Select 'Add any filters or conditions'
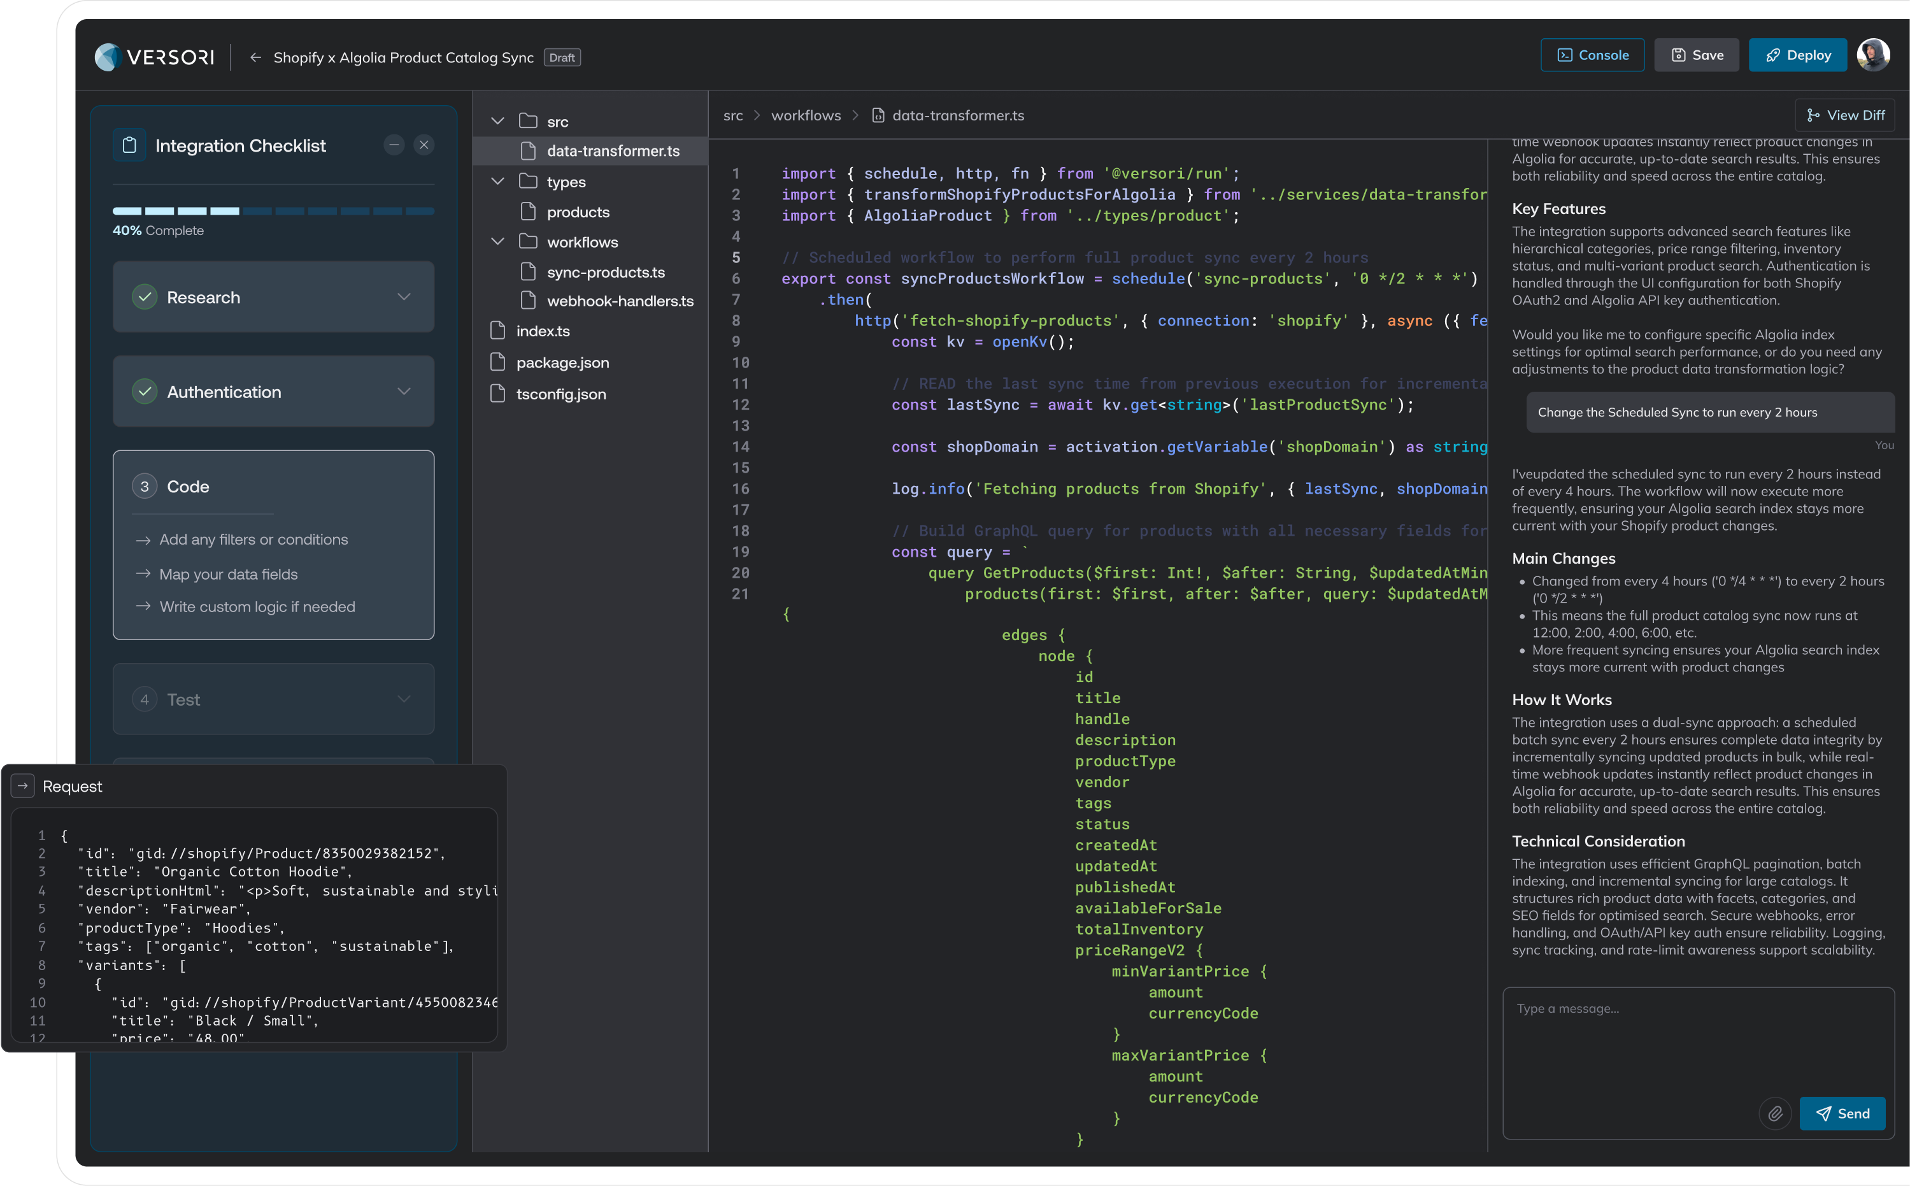 click(253, 539)
